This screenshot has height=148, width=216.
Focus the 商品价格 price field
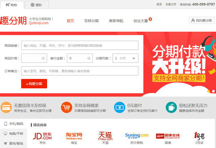34,58
